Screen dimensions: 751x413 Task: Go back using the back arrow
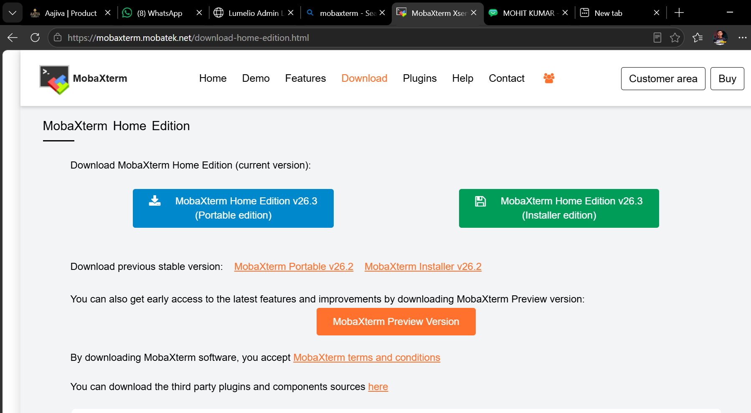pyautogui.click(x=13, y=38)
